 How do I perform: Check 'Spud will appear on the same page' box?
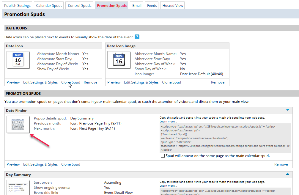[x=163, y=156]
